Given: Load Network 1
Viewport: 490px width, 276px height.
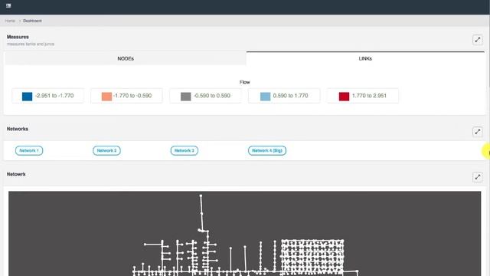Looking at the screenshot, I should pos(29,150).
